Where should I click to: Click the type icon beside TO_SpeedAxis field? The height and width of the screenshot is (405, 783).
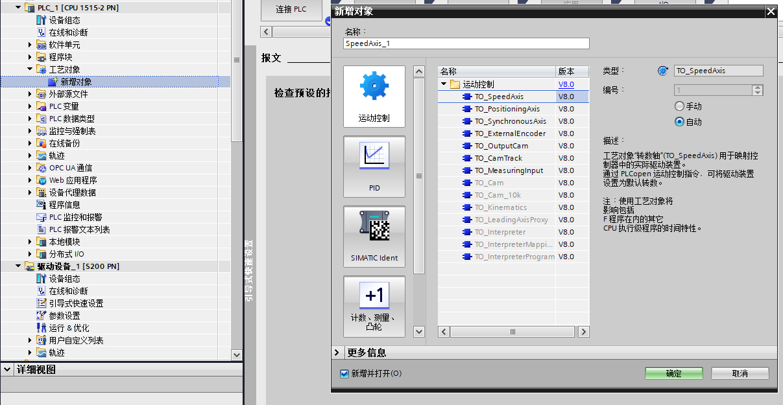[x=662, y=71]
